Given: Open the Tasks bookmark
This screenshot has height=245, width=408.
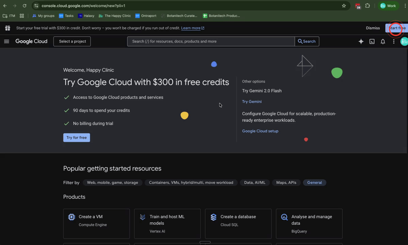Looking at the screenshot, I should tap(66, 16).
